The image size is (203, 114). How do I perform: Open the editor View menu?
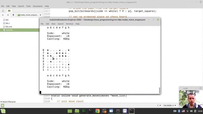coord(14,6)
